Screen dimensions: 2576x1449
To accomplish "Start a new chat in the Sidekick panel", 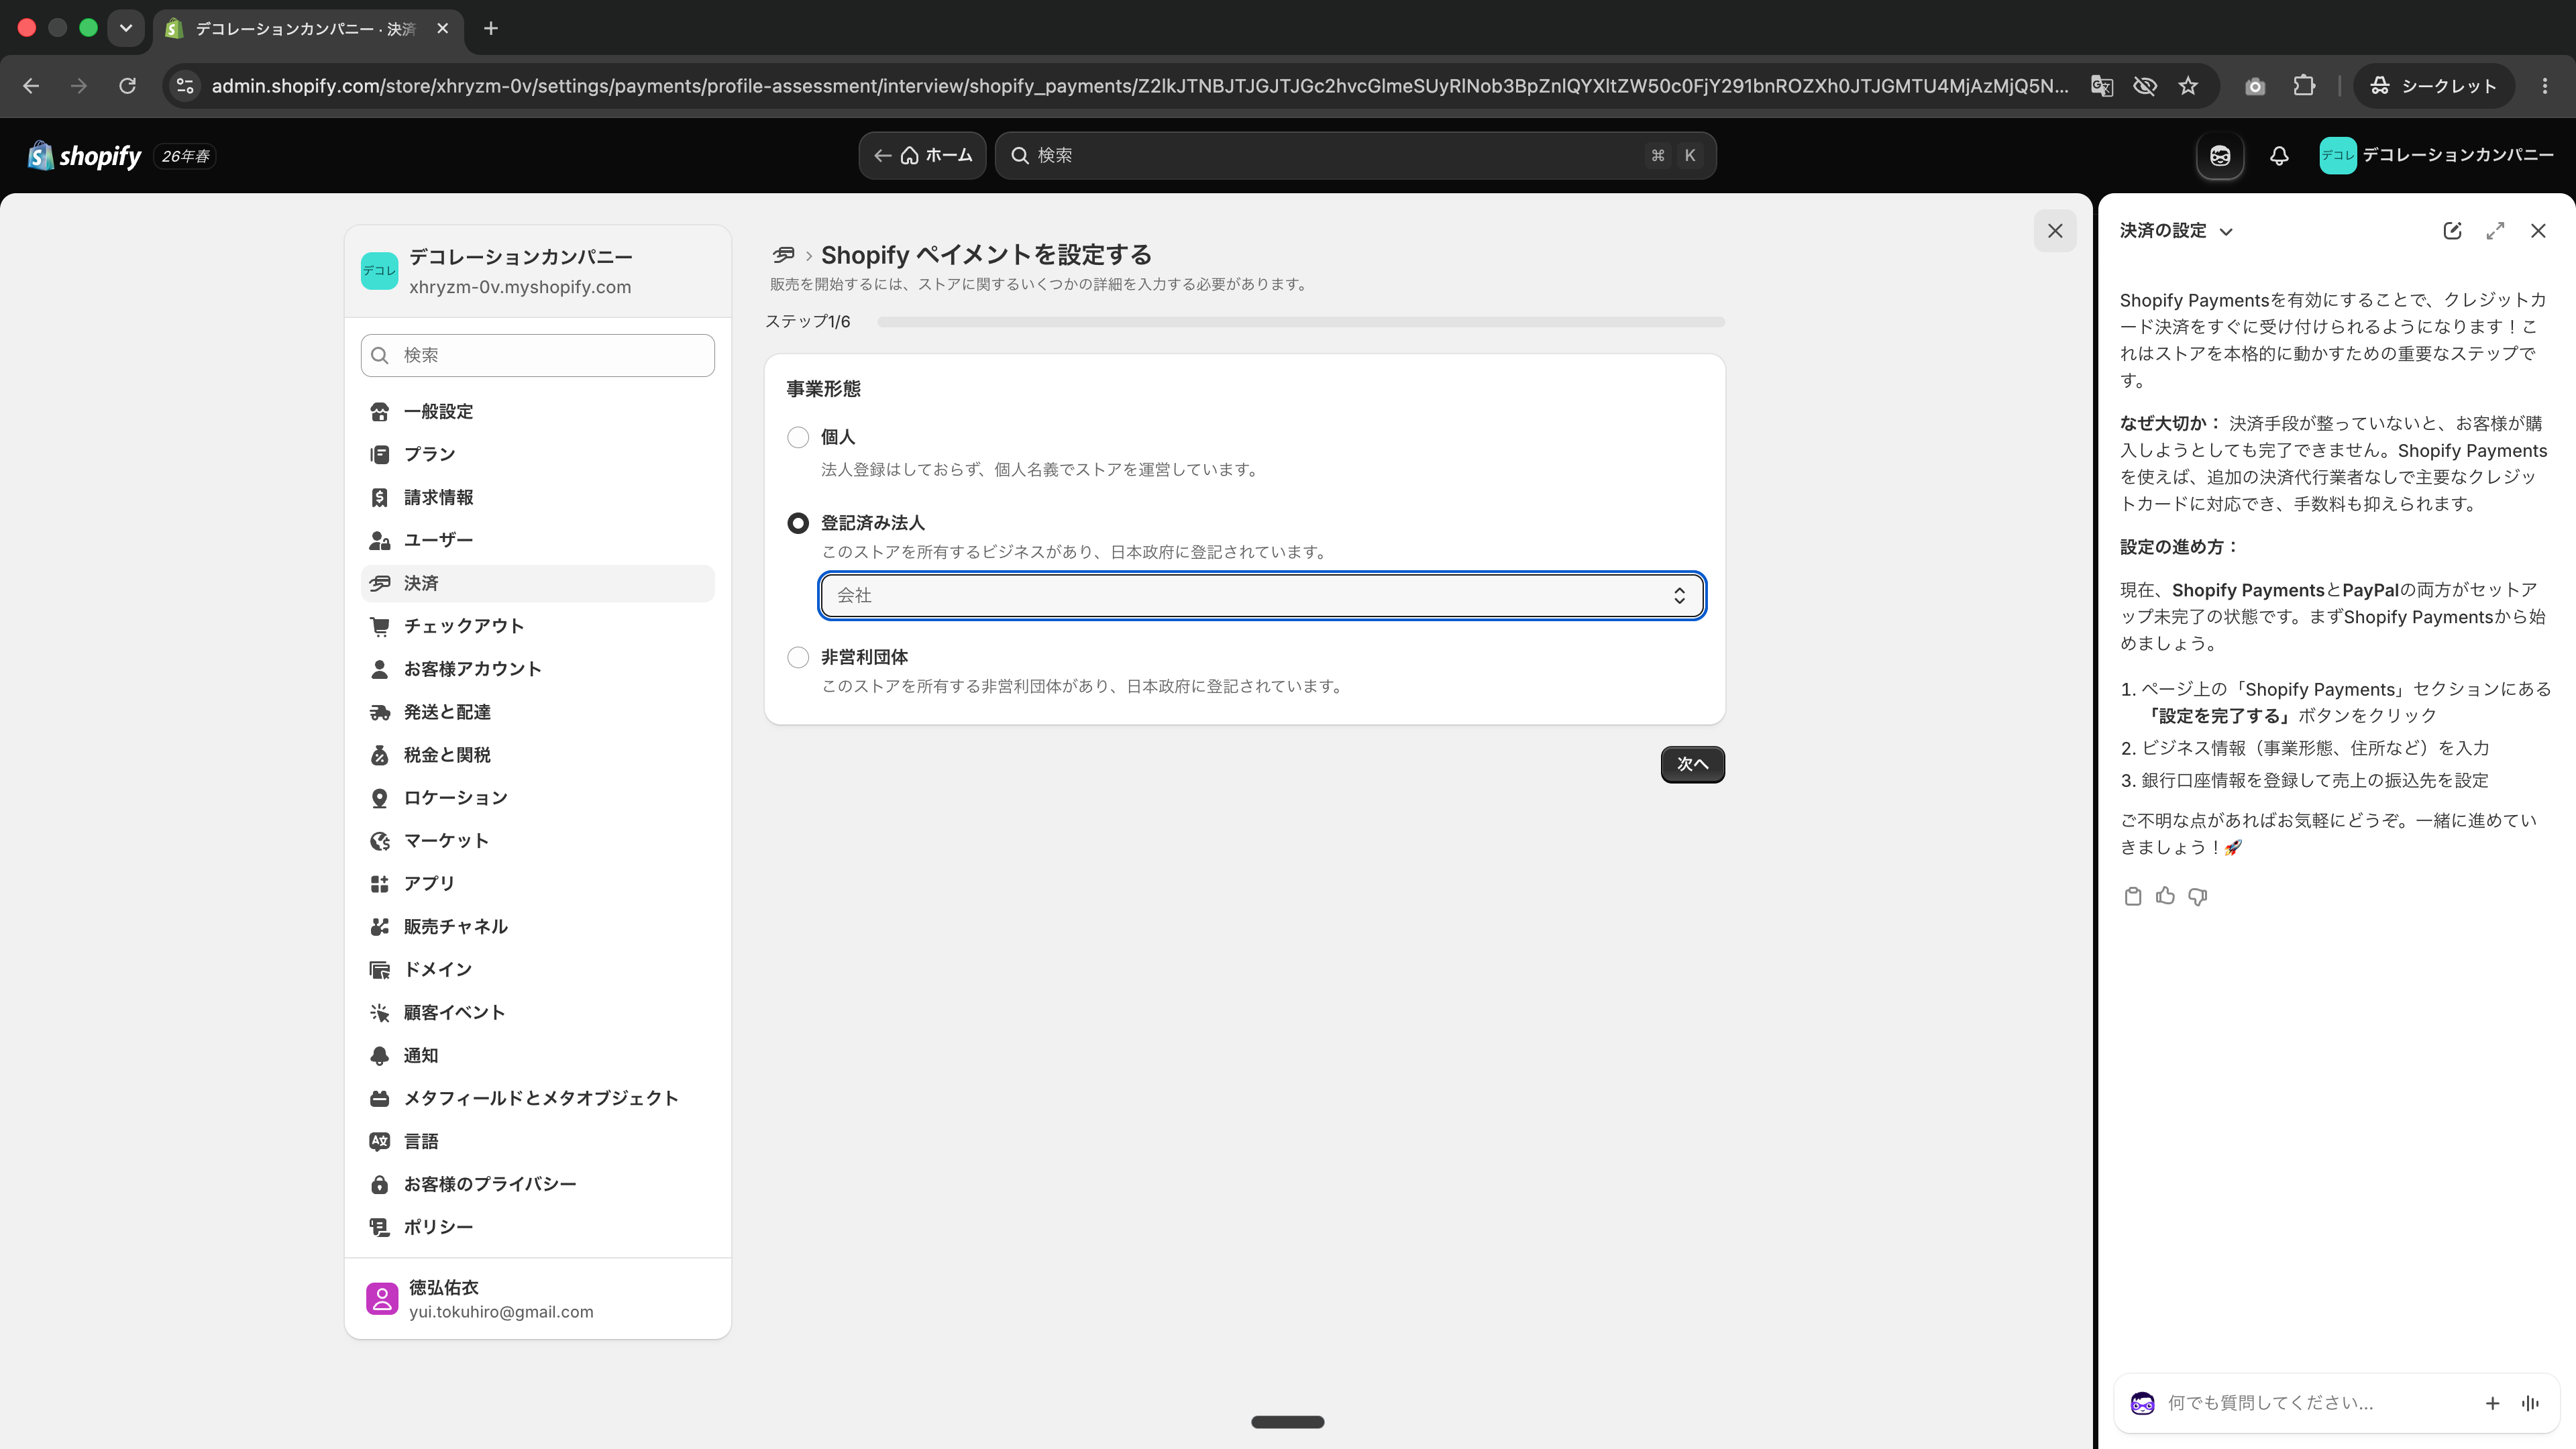I will tap(2452, 231).
